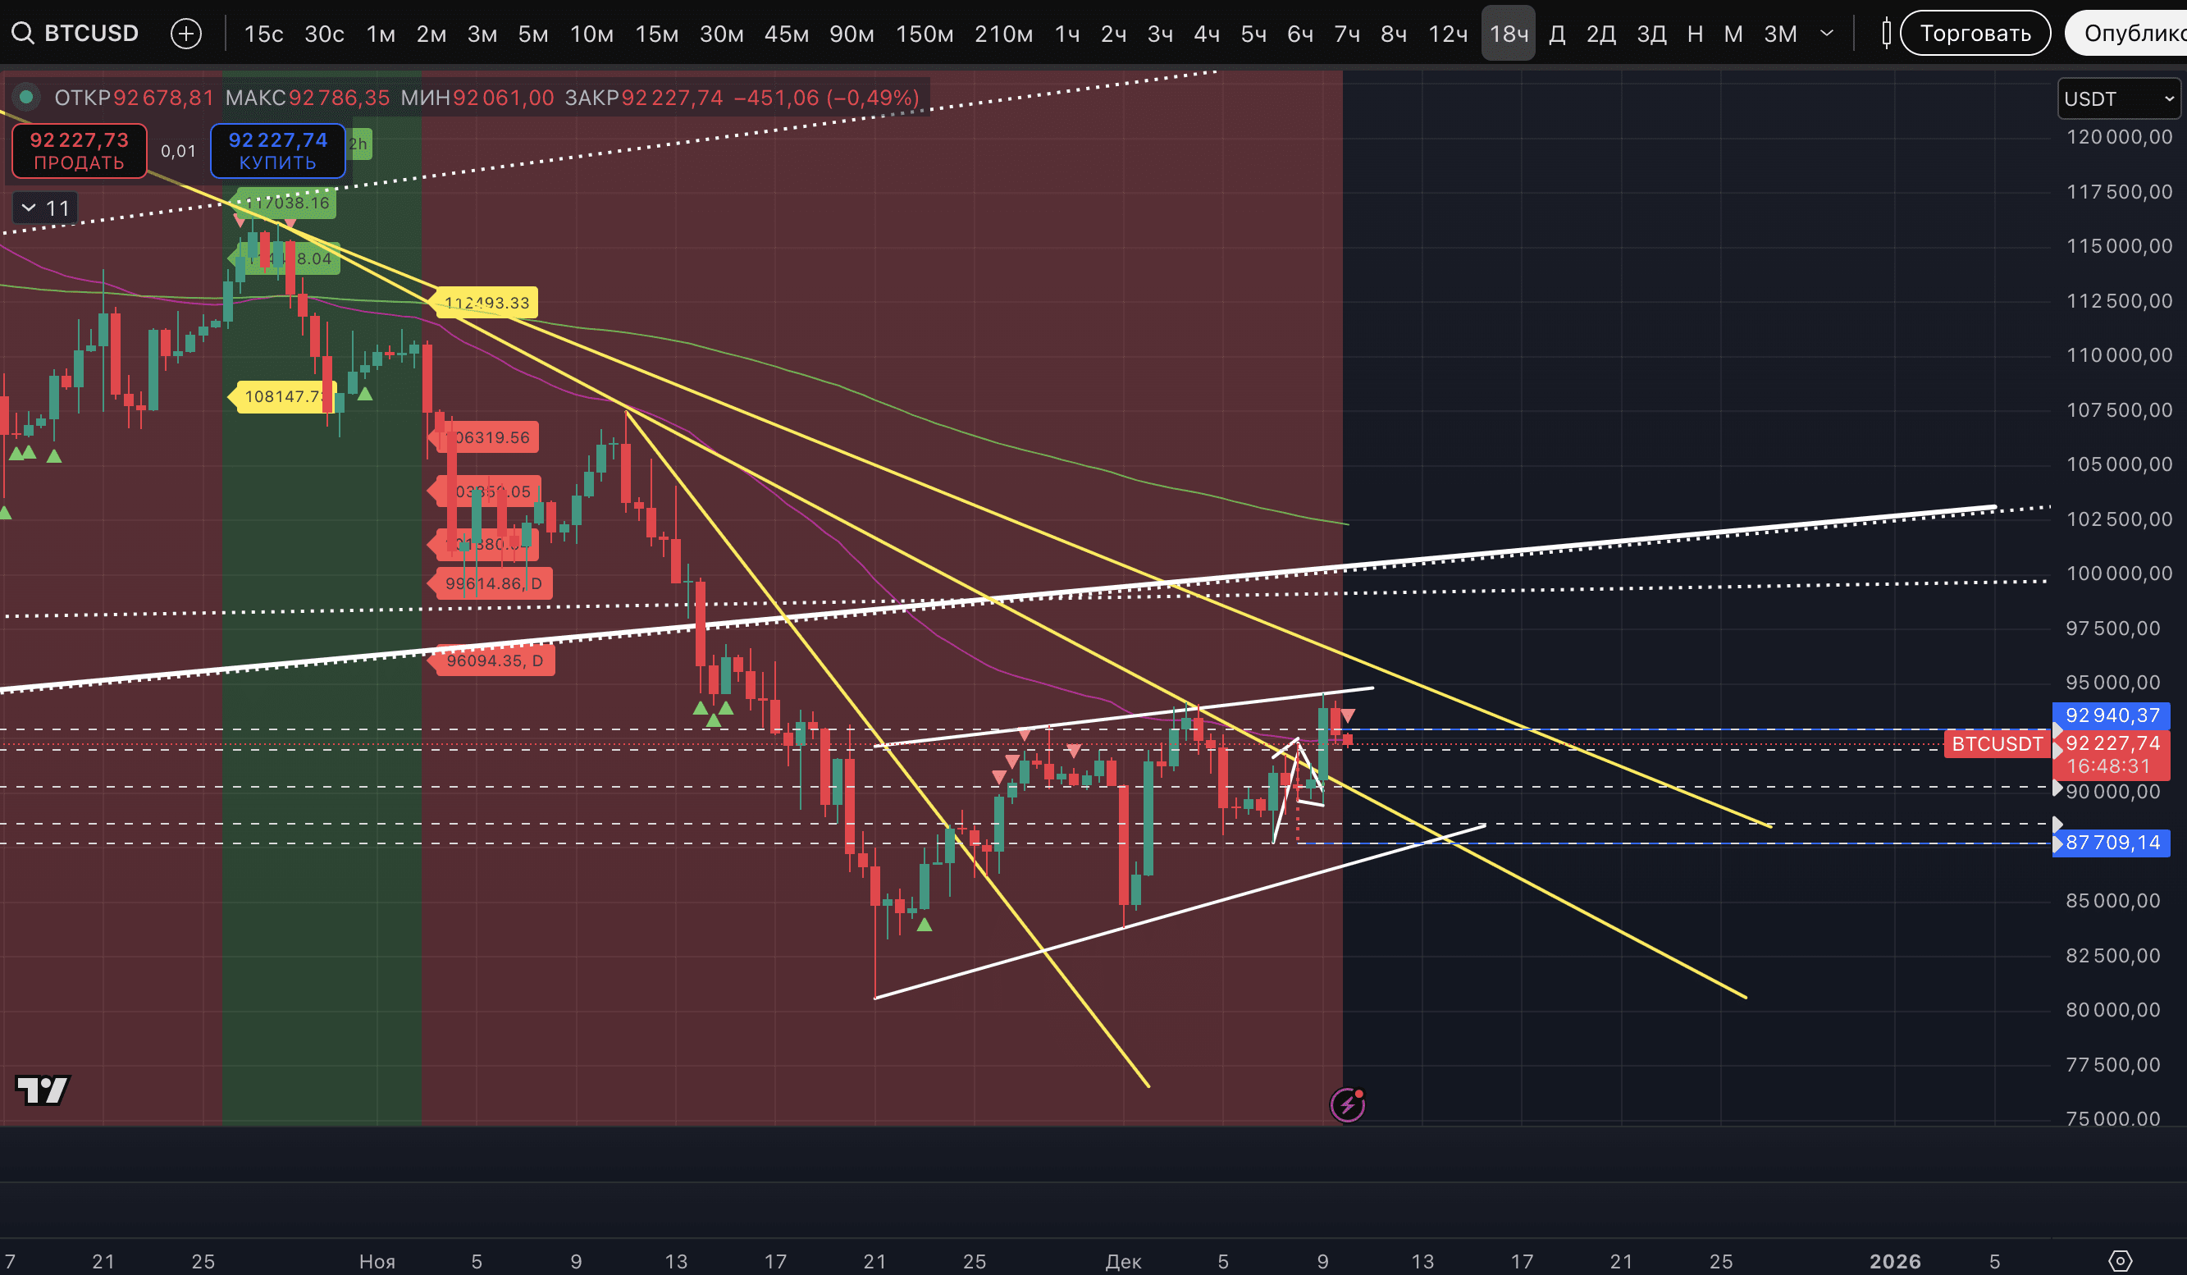The image size is (2187, 1275).
Task: Switch to the 4ч timeframe
Action: [x=1207, y=34]
